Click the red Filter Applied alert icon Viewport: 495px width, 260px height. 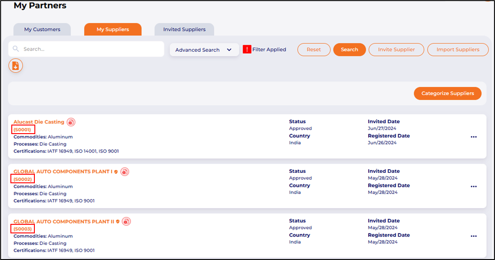coord(247,50)
